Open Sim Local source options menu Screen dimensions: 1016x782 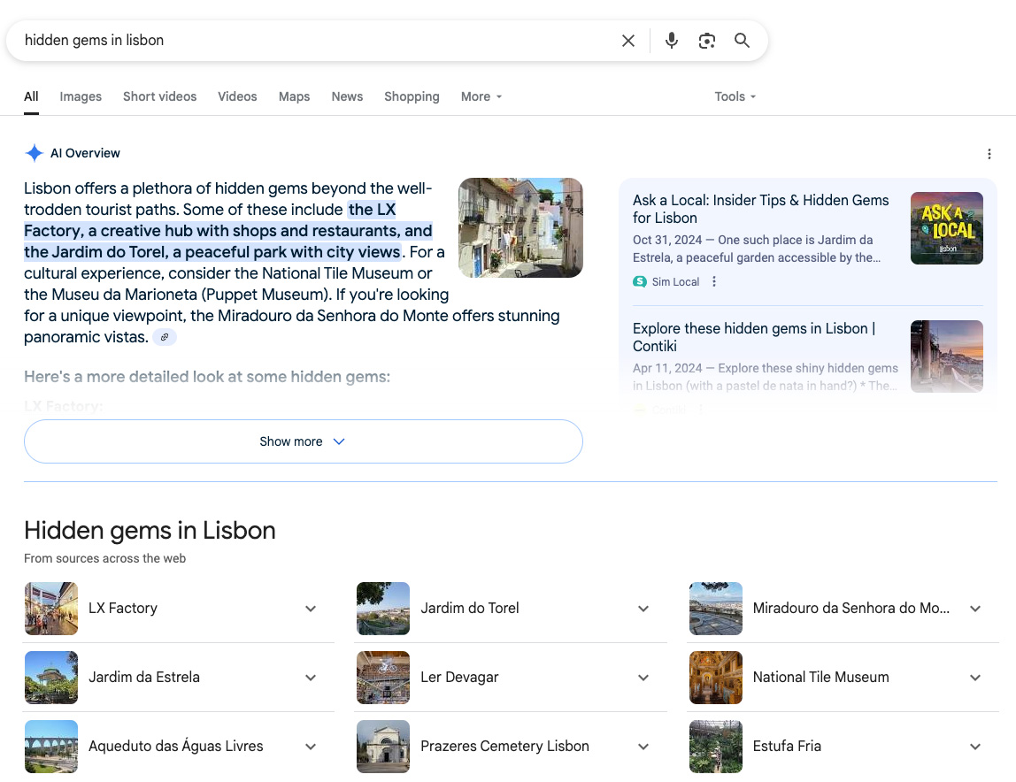[x=714, y=282]
